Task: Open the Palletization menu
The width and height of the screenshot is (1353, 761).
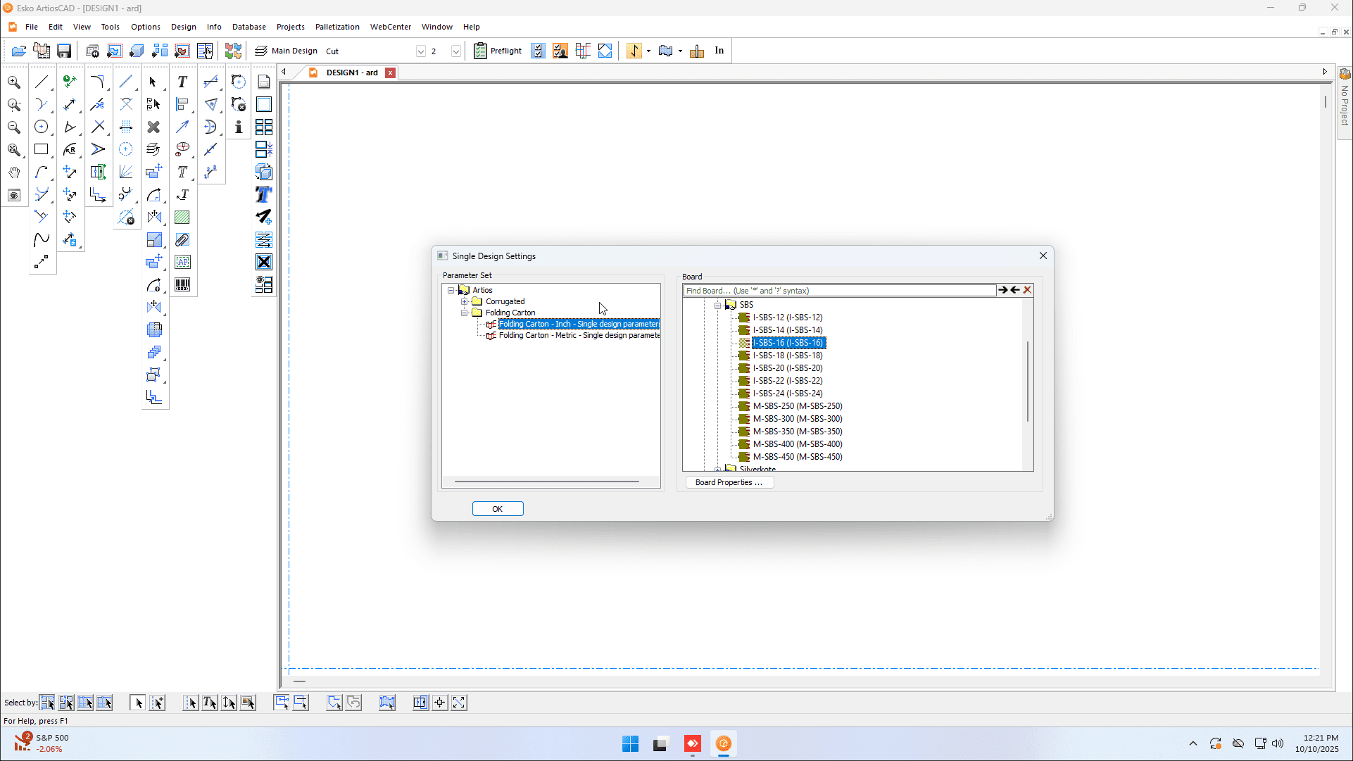Action: tap(337, 27)
